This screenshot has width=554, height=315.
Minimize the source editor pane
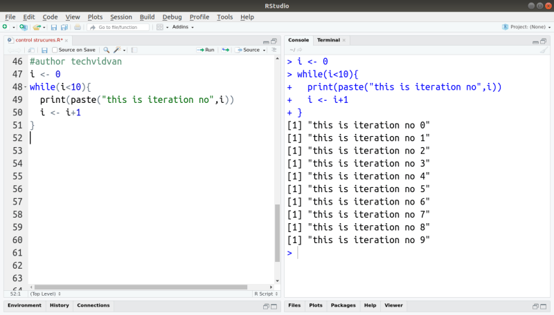point(266,41)
